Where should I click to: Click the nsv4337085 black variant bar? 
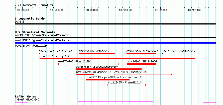(x=115, y=38)
